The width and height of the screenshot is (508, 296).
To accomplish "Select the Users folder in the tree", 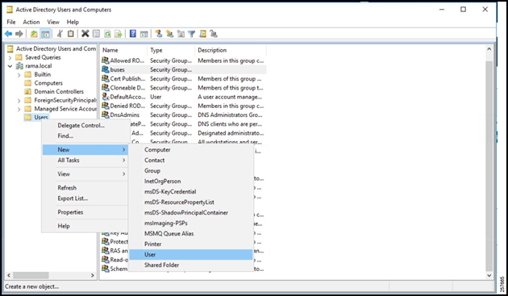I will [x=41, y=117].
